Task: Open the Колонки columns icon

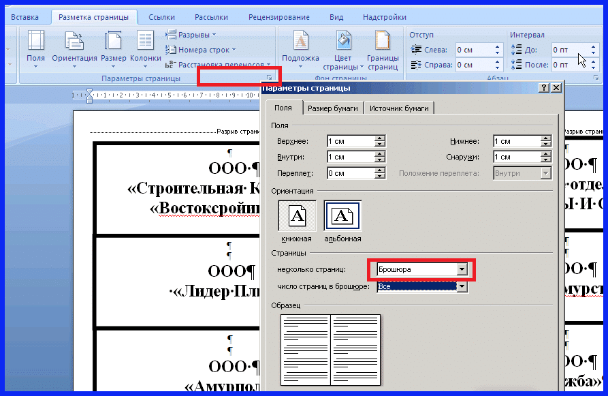Action: click(145, 42)
